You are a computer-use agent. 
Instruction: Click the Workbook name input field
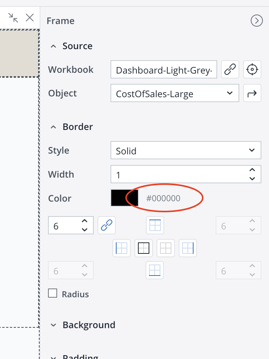(164, 70)
